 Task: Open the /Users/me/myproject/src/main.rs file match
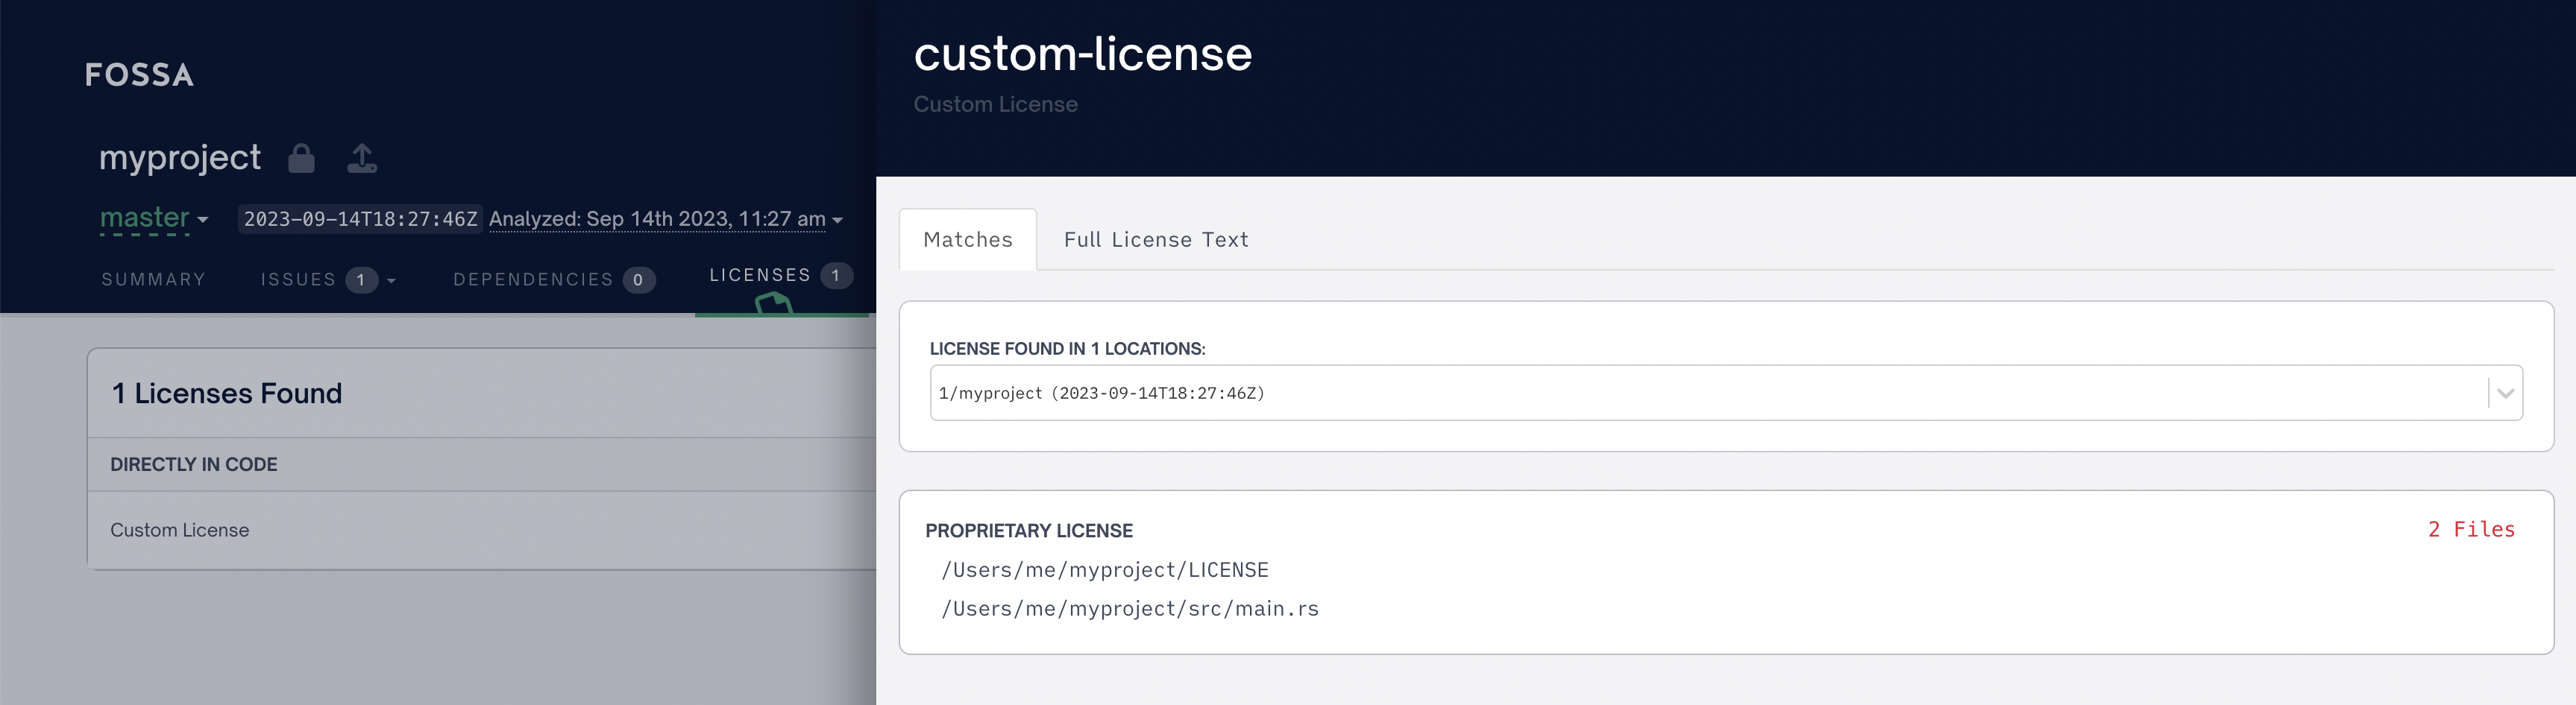1130,609
